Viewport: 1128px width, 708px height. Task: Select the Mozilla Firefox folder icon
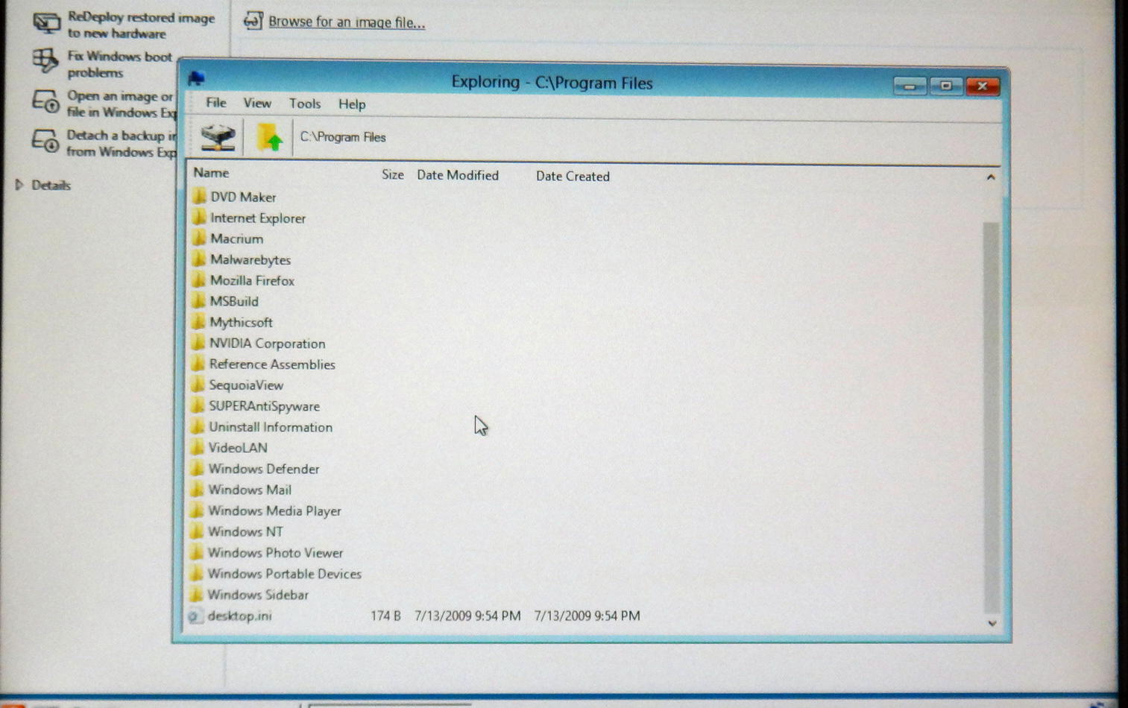coord(198,280)
